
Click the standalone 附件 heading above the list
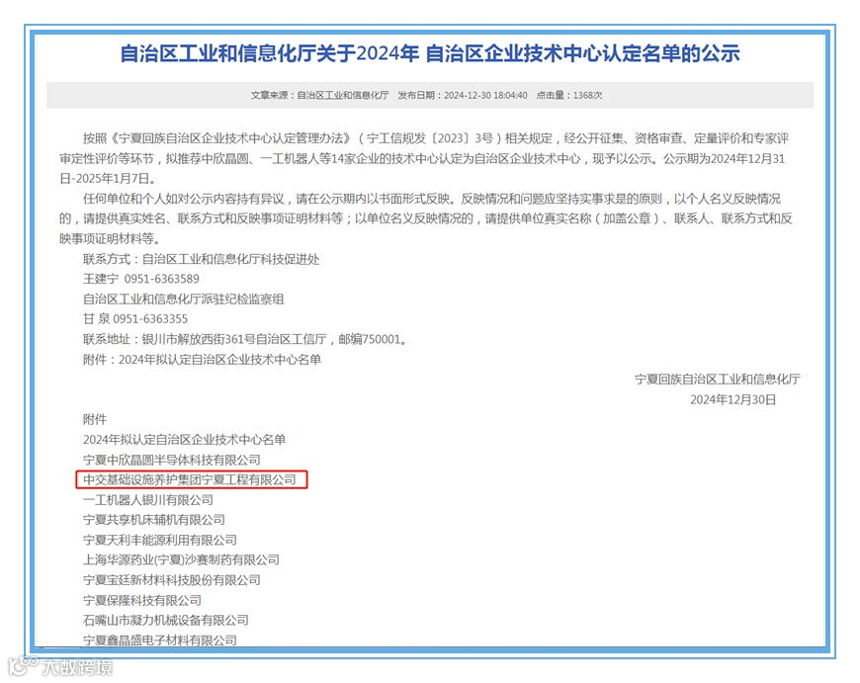pos(94,419)
